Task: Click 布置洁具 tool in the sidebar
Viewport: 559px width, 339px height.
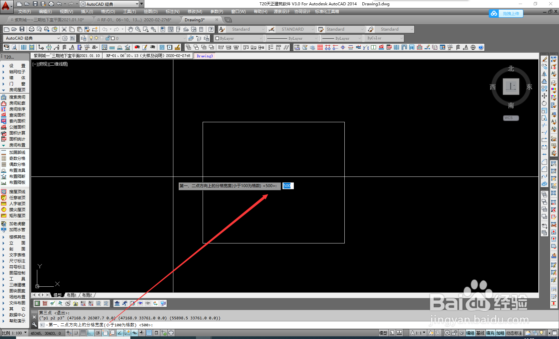Action: click(x=13, y=170)
